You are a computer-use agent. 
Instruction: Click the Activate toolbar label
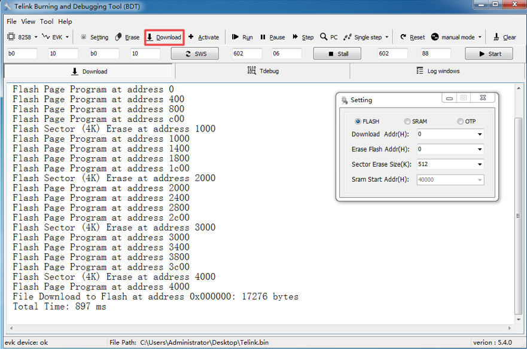point(208,37)
